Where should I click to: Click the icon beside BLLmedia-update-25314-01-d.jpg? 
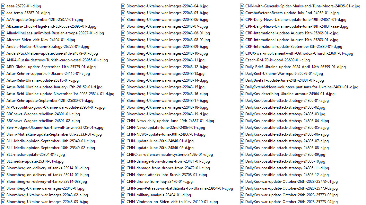pyautogui.click(x=3, y=161)
